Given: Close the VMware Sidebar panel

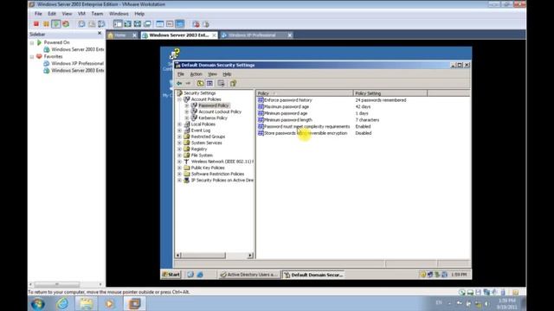Looking at the screenshot, I should click(100, 33).
